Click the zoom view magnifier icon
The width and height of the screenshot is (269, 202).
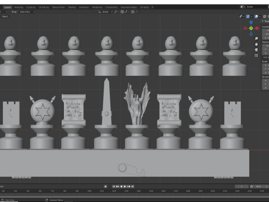coord(256,38)
